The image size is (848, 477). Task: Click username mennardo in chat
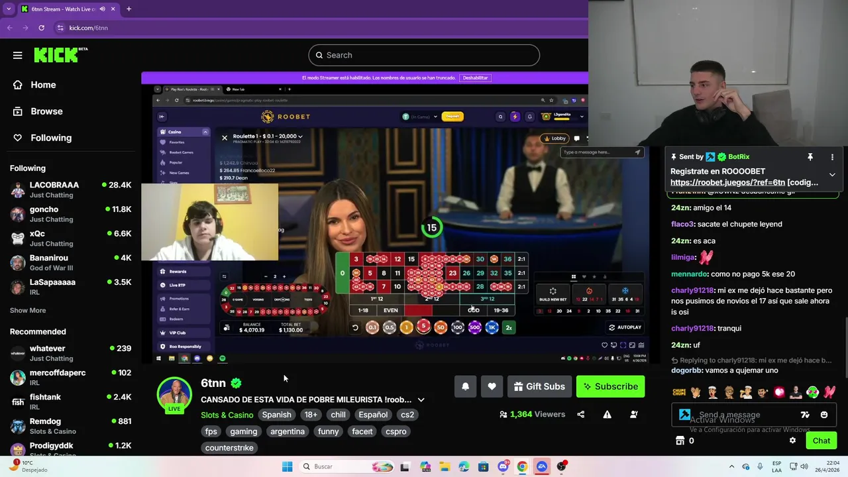689,274
